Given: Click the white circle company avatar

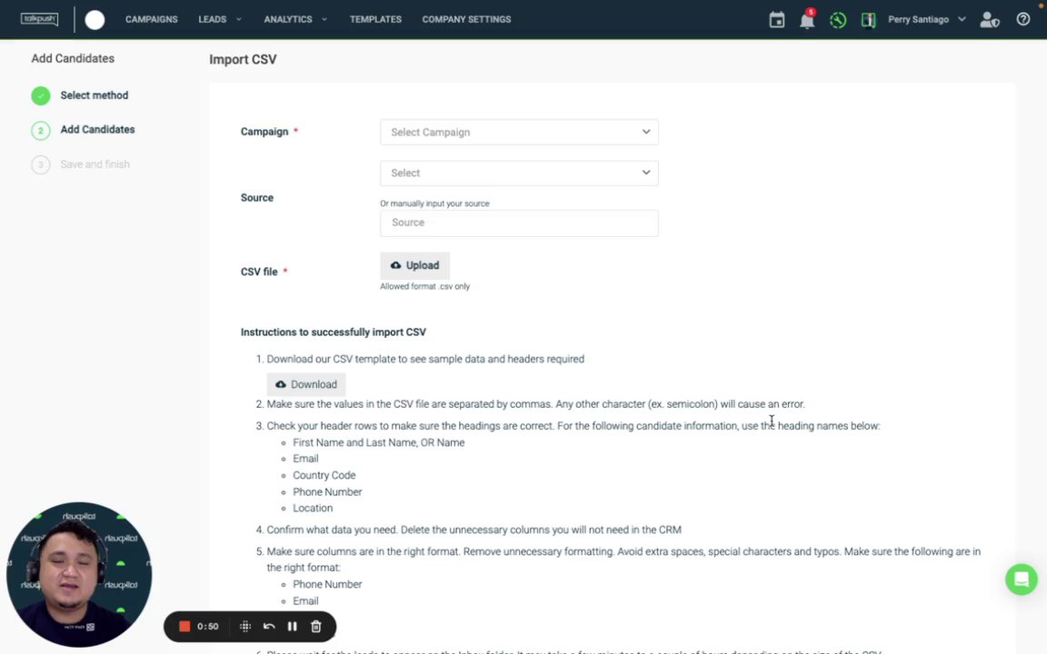Looking at the screenshot, I should (95, 19).
